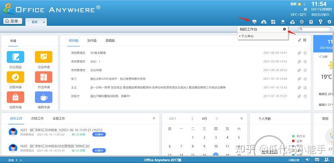Click the clipboard icon beside the key icon
Viewport: 334px width, 163px height.
[311, 22]
